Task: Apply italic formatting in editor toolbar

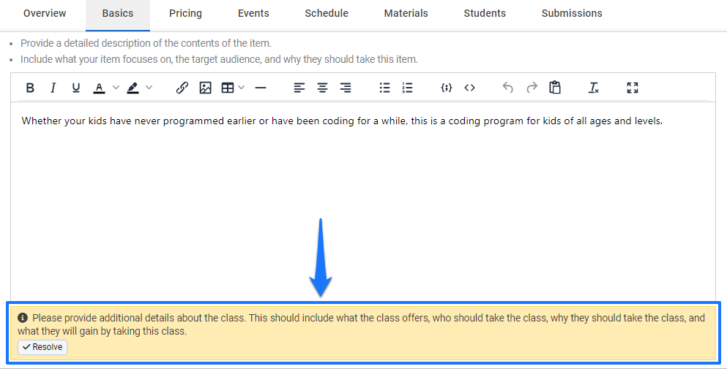Action: [x=53, y=88]
